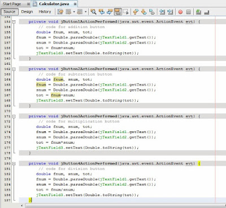The width and height of the screenshot is (226, 208).
Task: Shift the line right
Action: click(x=170, y=12)
